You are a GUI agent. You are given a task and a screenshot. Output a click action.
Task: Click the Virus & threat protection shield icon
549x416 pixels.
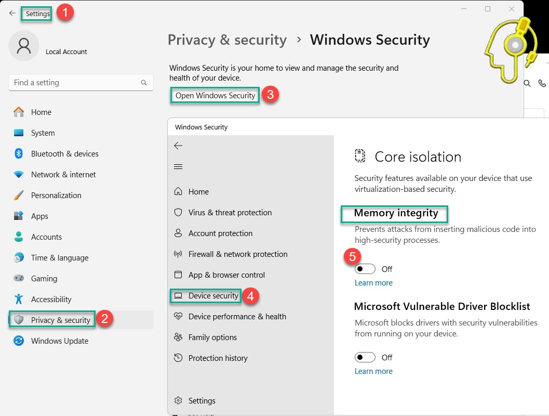(x=178, y=212)
